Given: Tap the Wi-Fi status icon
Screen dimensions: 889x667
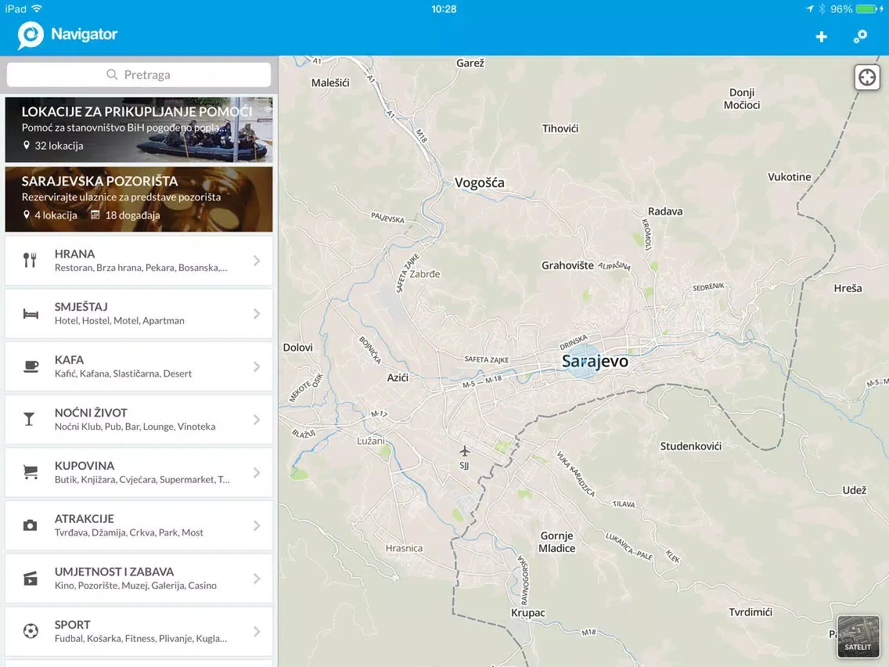Looking at the screenshot, I should 37,9.
